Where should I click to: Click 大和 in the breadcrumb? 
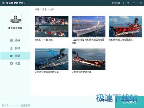pos(52,9)
